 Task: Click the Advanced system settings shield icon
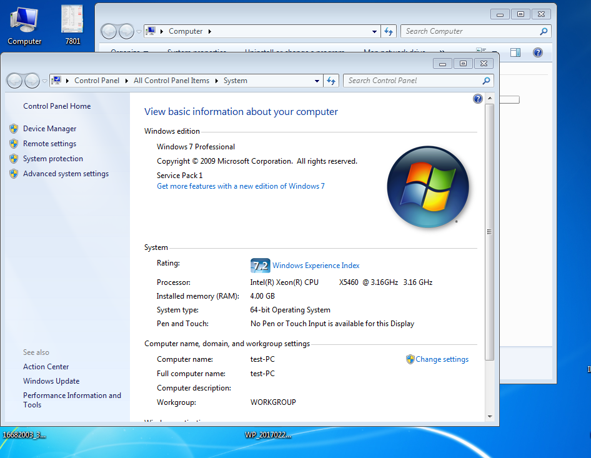coord(14,174)
